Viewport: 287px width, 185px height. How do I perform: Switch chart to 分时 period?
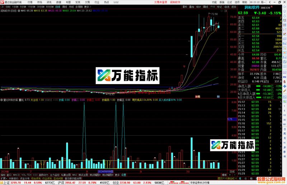[8, 7]
